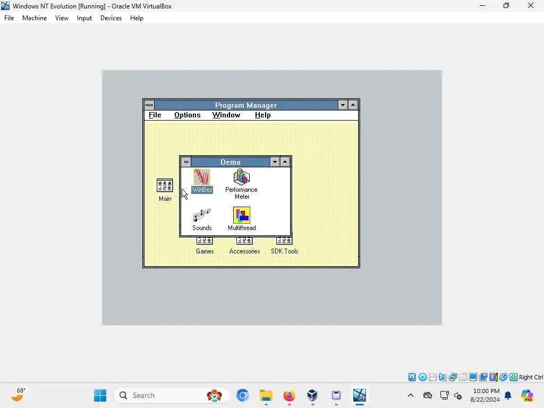
Task: Open the VirtualBox Input menu
Action: click(x=84, y=18)
